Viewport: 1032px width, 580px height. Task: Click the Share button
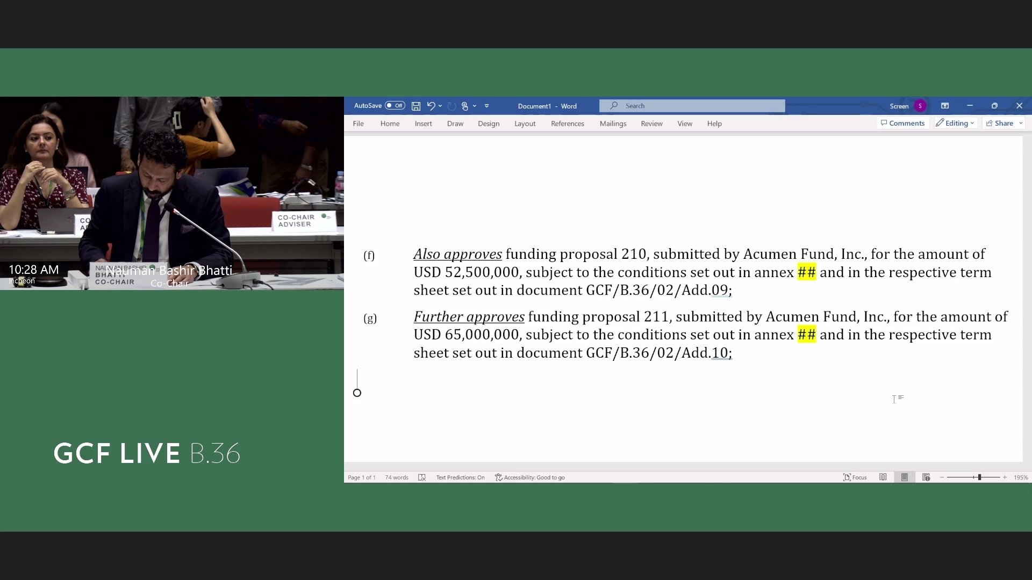coord(1000,123)
